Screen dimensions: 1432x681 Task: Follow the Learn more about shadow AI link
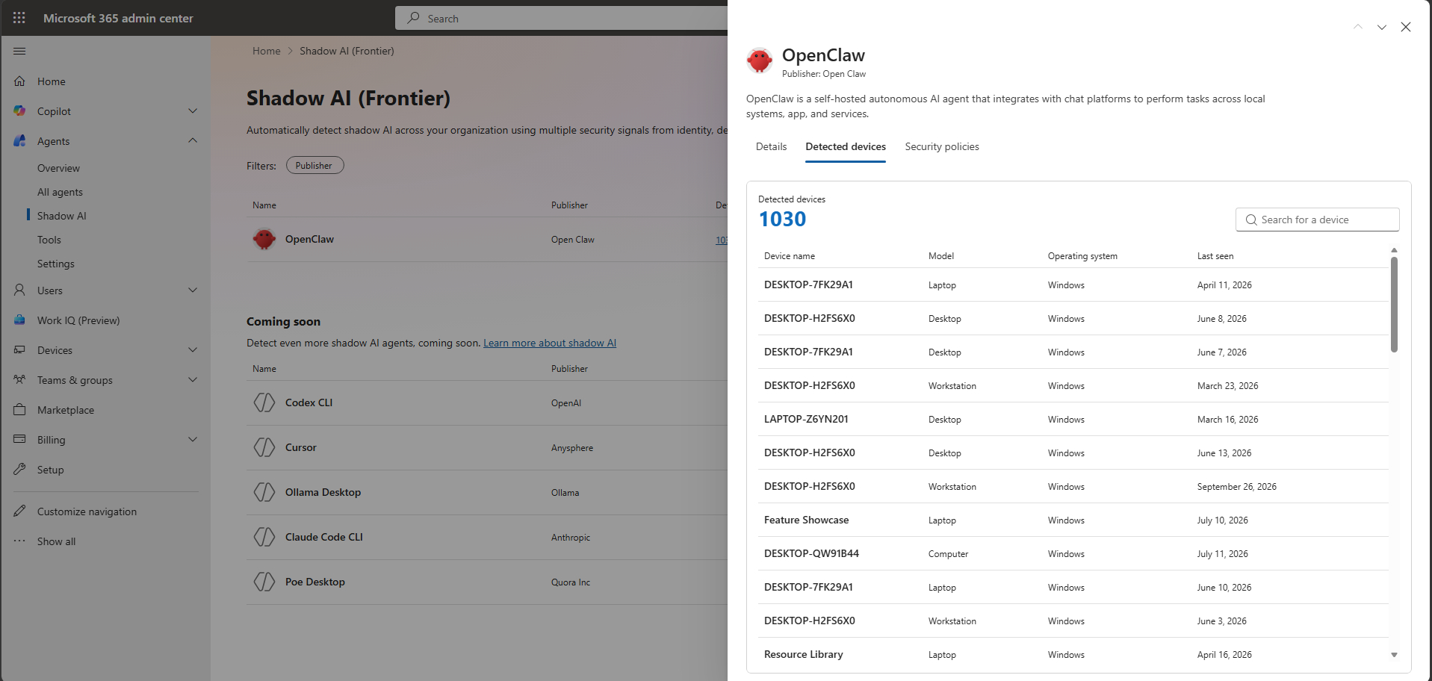[550, 343]
